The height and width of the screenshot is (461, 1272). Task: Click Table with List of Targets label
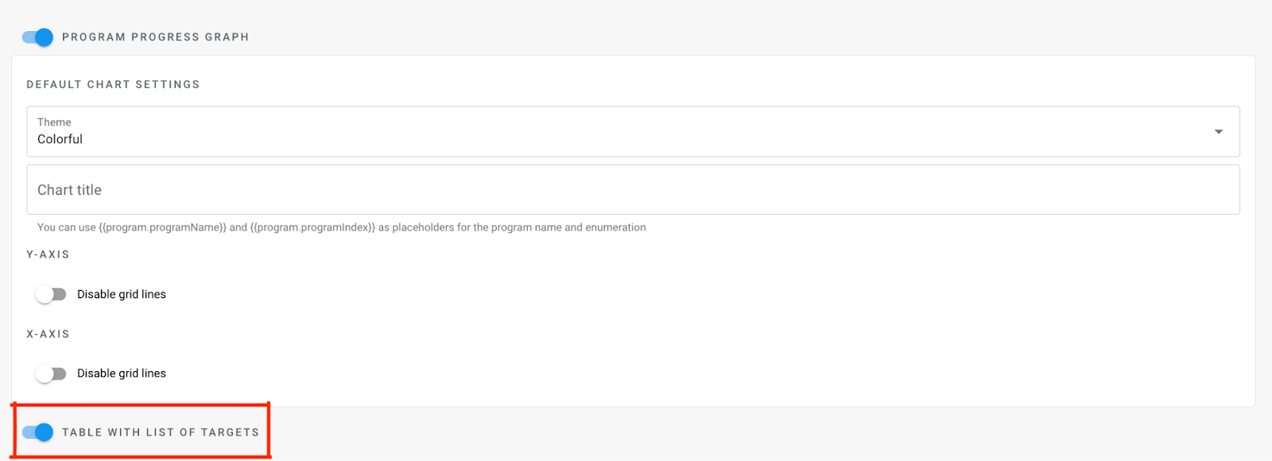(x=161, y=432)
